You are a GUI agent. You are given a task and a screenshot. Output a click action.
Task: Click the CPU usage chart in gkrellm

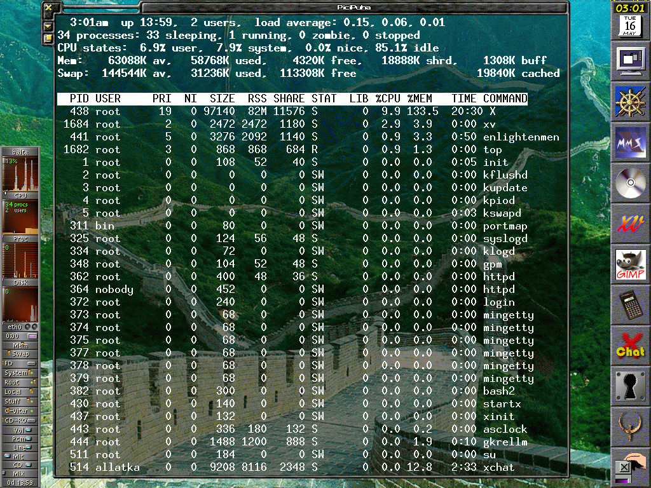click(x=20, y=174)
